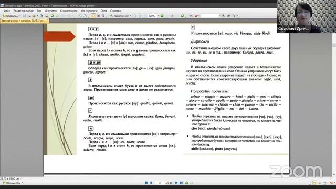Screen dimensions: 336x189
Task: Click the Actual size page icon
Action: coord(134,16)
